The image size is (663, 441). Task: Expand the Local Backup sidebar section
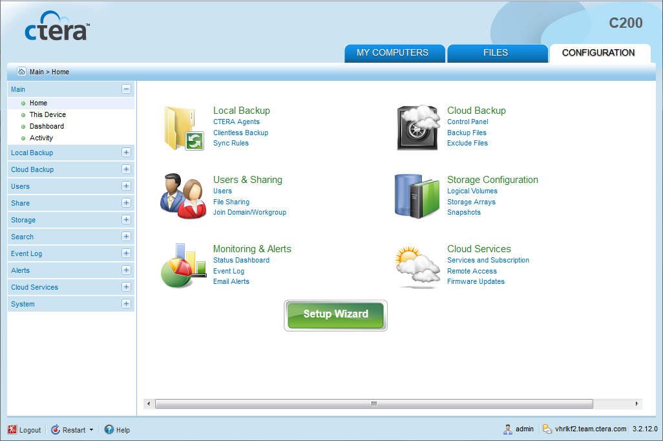[126, 153]
